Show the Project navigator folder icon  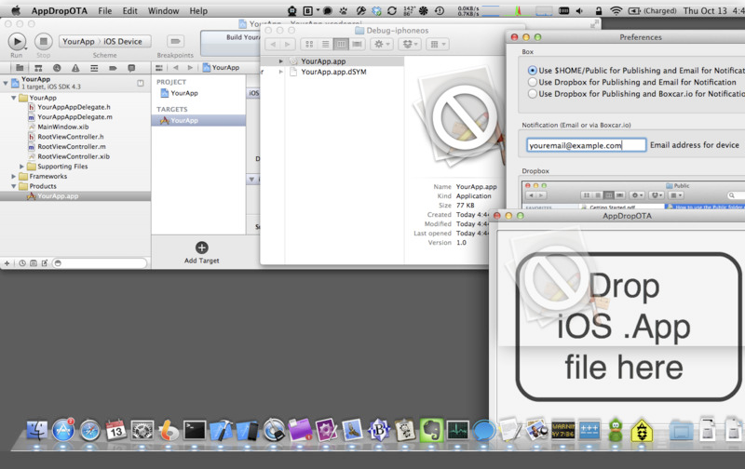click(20, 68)
